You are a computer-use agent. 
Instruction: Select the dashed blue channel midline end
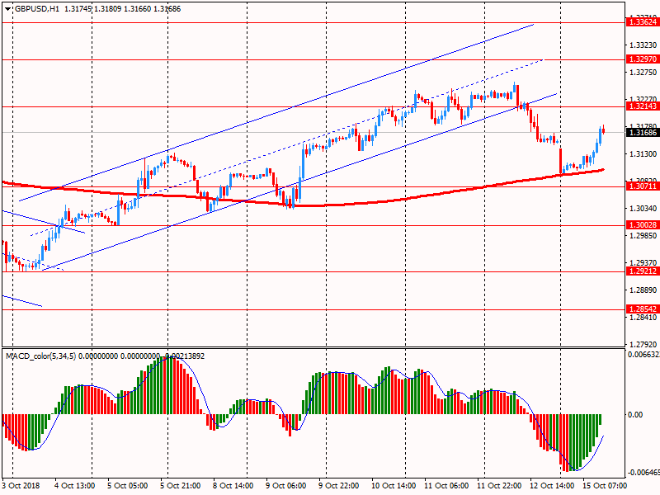pos(542,60)
